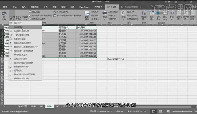197x114 pixels.
Task: Select row 15 header
Action: [x=2, y=72]
